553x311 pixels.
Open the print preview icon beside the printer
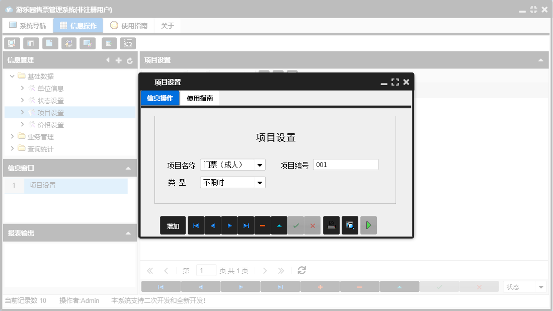[x=349, y=225]
